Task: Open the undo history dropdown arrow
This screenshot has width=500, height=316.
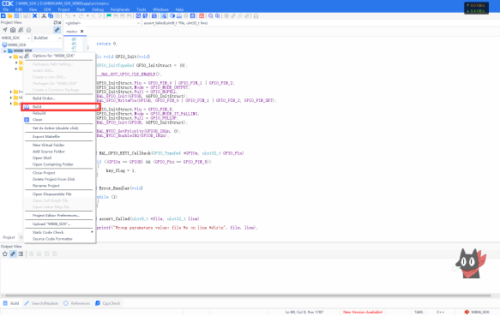Action: [75, 16]
